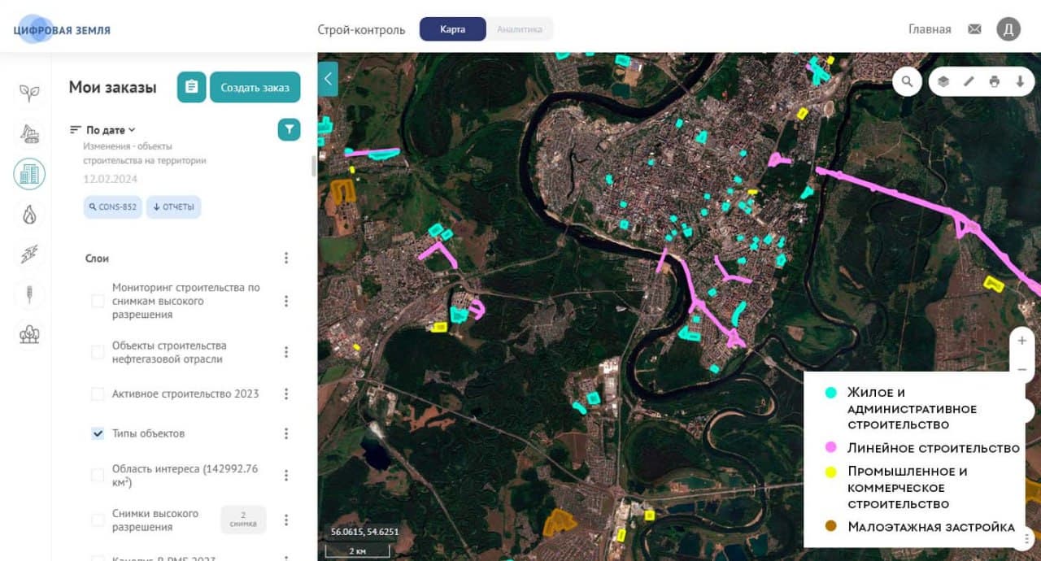Viewport: 1041px width, 561px height.
Task: Open the По дате sort dropdown
Action: coord(102,130)
